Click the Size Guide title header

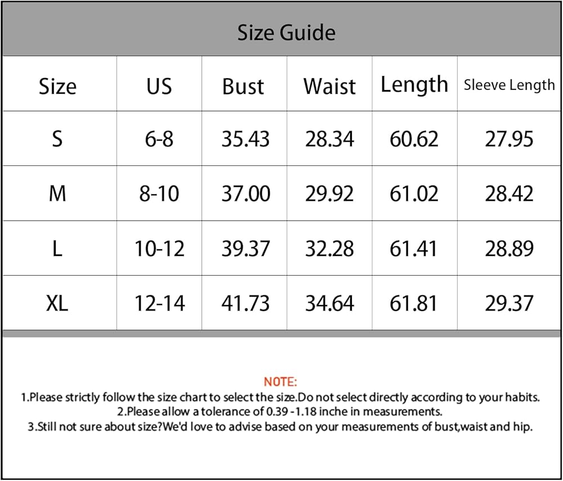286,33
